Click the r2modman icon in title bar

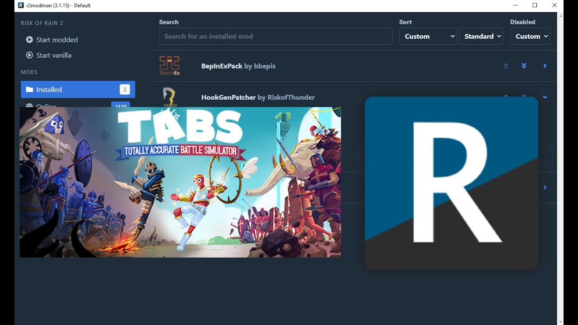click(x=21, y=5)
